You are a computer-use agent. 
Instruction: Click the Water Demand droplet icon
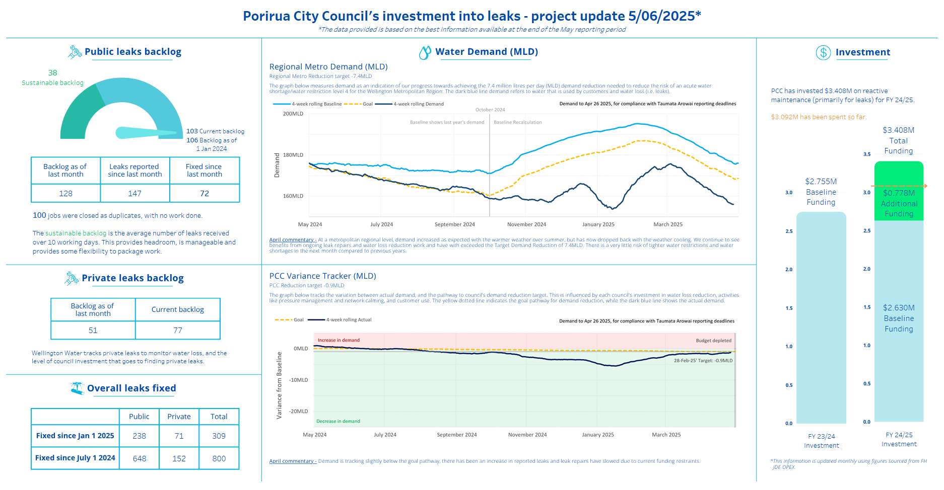pyautogui.click(x=425, y=52)
